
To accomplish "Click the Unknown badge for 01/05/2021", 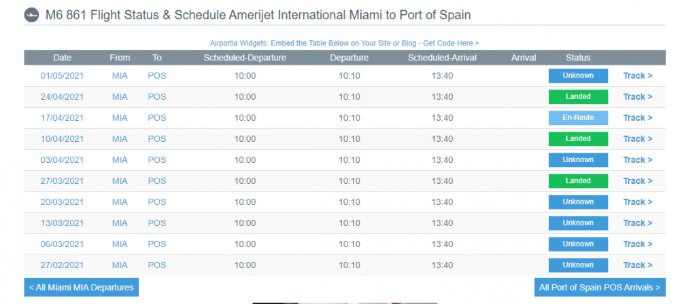I will pyautogui.click(x=578, y=76).
